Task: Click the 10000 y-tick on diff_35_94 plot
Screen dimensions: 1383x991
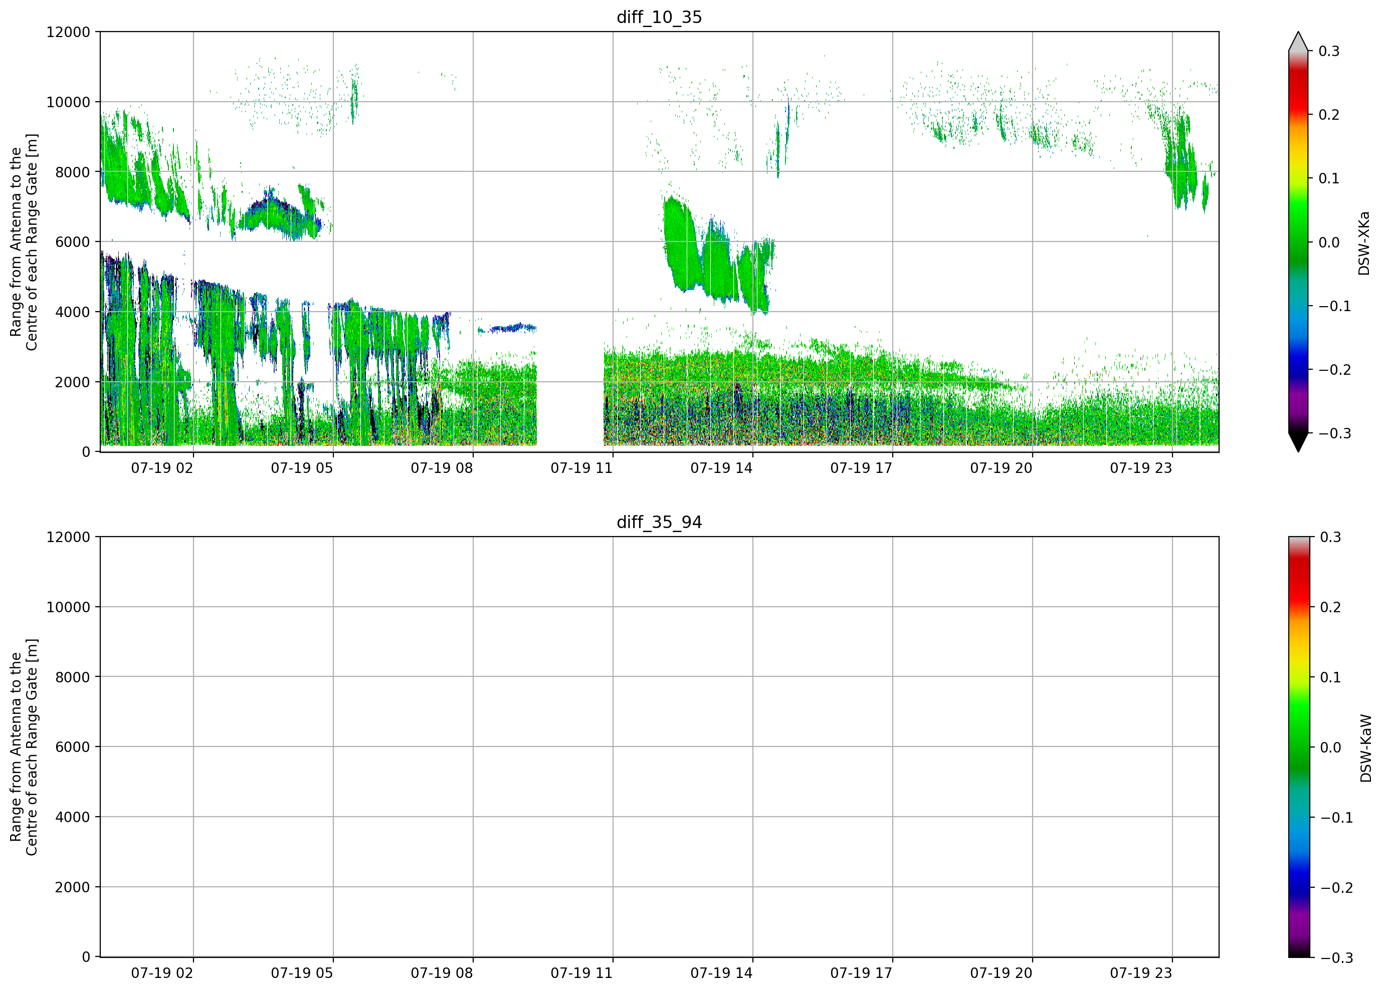Action: 68,607
